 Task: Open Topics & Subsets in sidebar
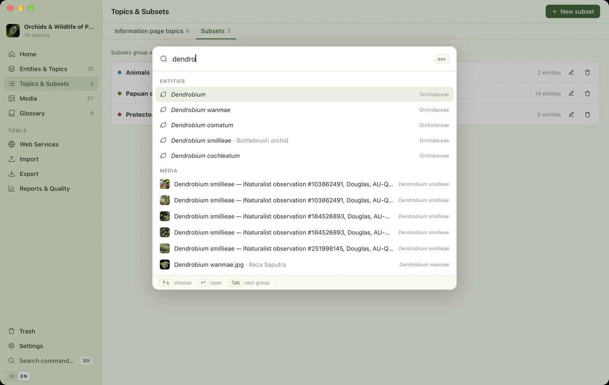tap(51, 84)
